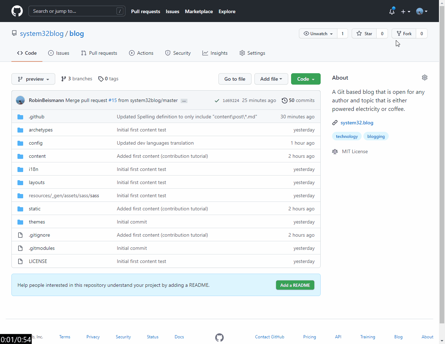Screen dimensions: 445x344
Task: Click the blogging topic tag
Action: tap(376, 136)
